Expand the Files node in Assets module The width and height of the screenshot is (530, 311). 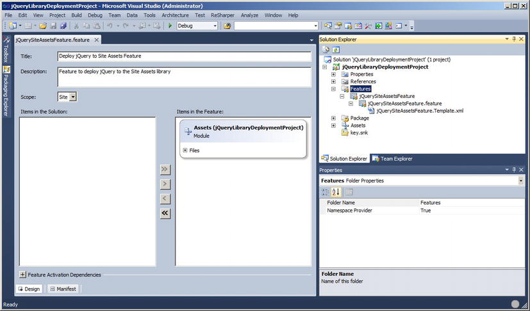click(x=185, y=150)
